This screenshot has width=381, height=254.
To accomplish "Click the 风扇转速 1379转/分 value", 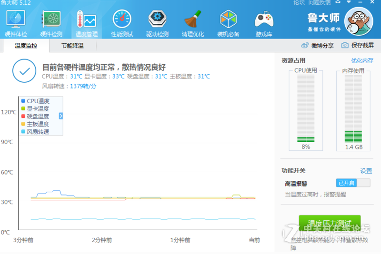I will [83, 86].
